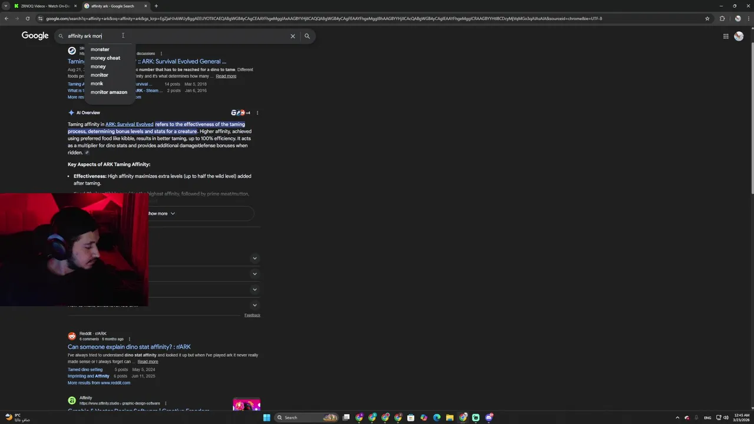Expand AI Overview with Show more

(x=161, y=213)
